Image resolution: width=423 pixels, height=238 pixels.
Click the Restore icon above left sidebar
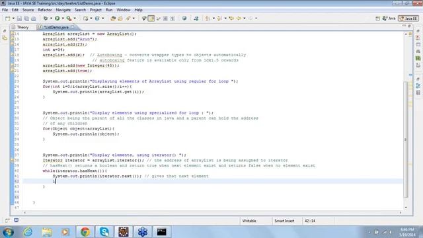5,31
